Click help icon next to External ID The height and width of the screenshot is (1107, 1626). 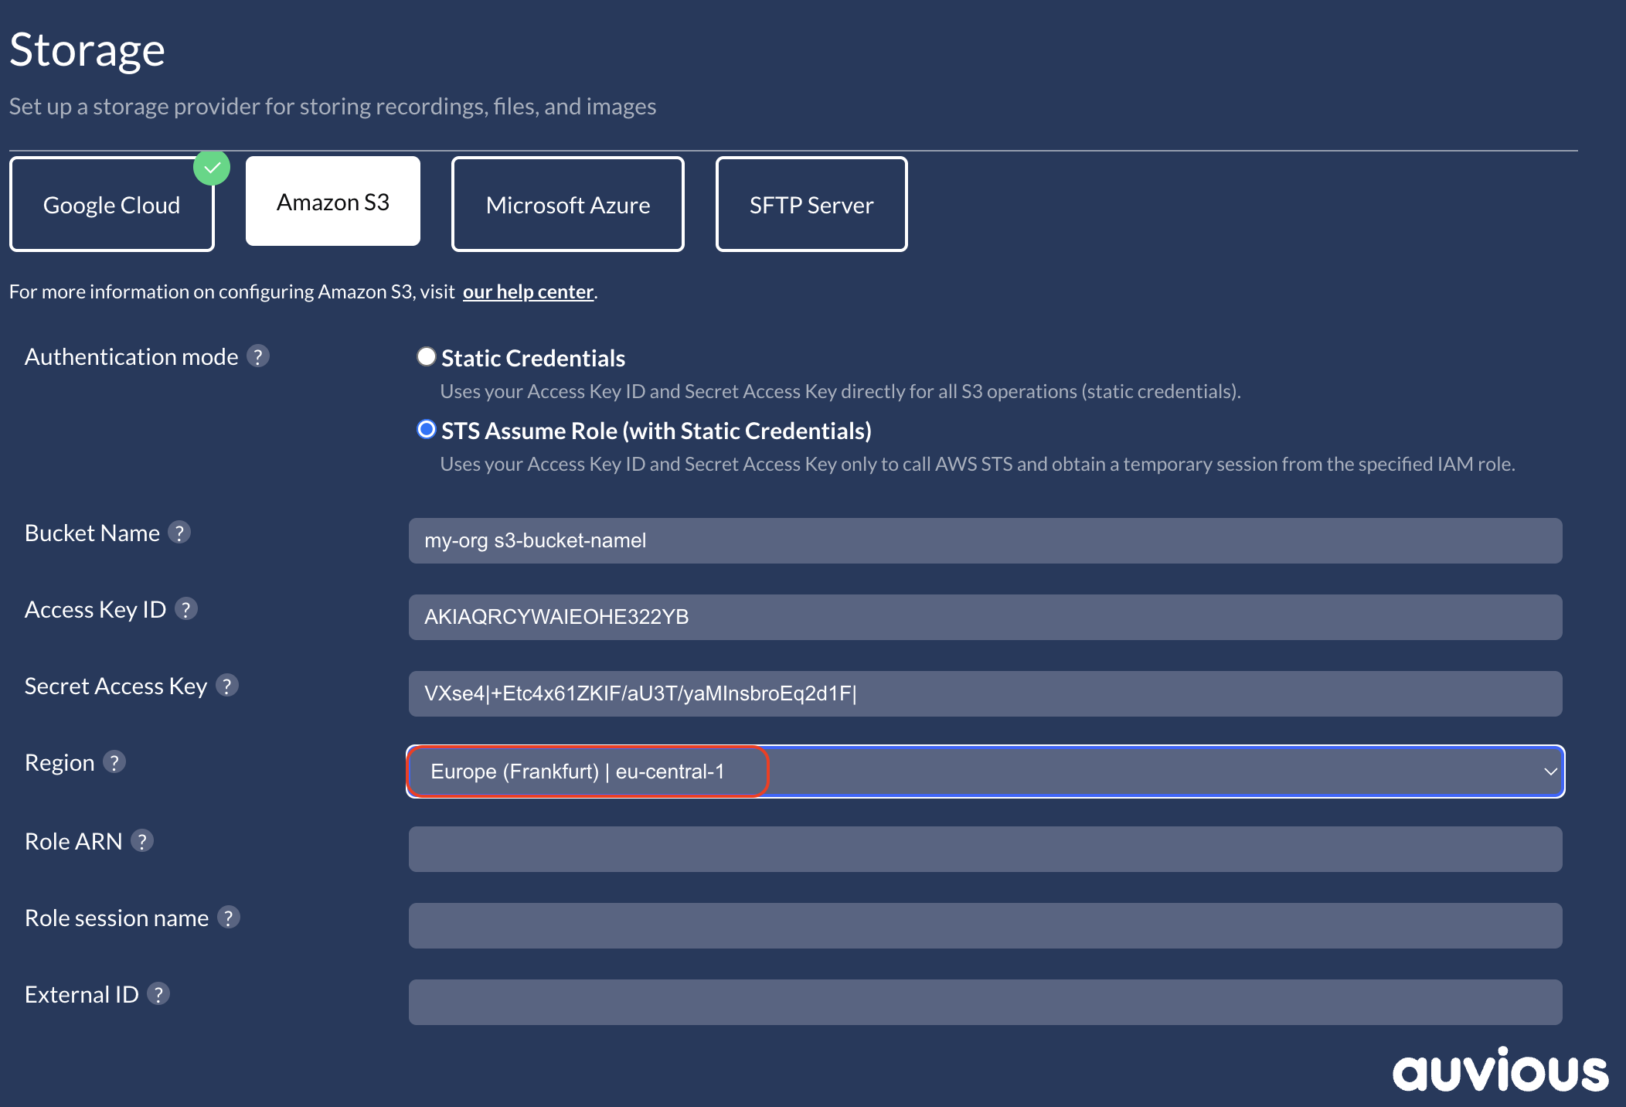click(158, 994)
